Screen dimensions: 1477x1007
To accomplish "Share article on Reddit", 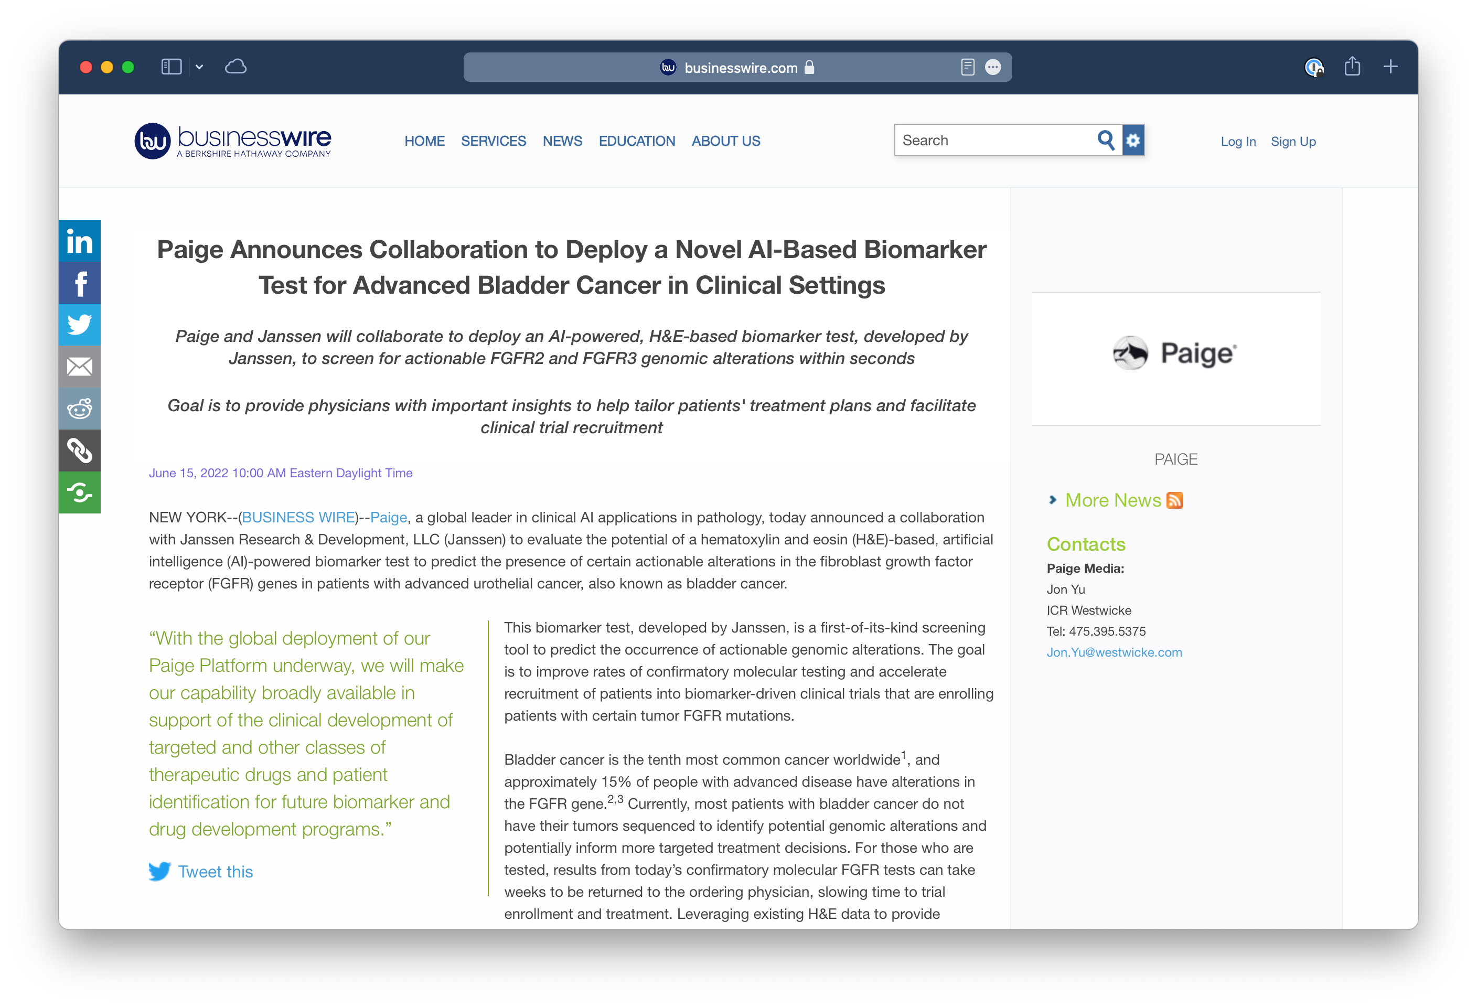I will coord(79,409).
